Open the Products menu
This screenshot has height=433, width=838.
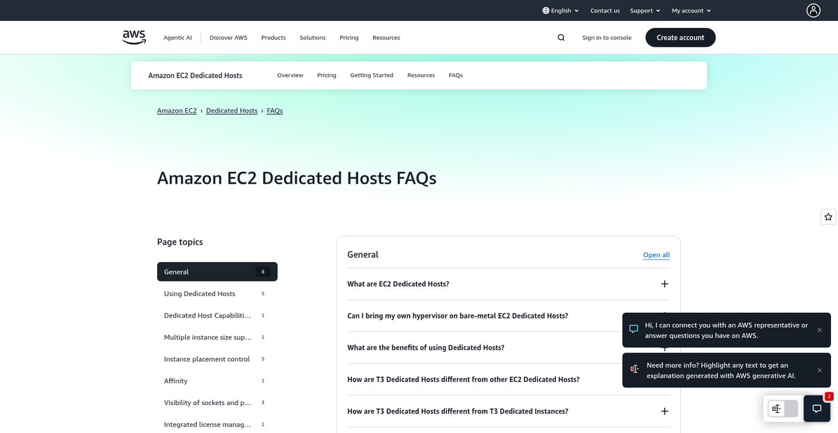(x=273, y=38)
